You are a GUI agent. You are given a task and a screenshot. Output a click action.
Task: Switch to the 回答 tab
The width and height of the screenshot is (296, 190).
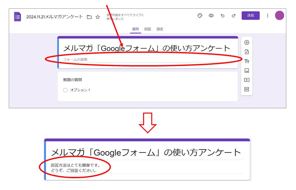pos(148,29)
